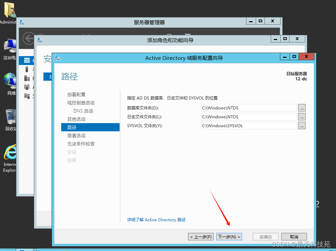336x251 pixels.
Task: Select the all servers icon in 服务器管理器 sidebar
Action: 27,78
